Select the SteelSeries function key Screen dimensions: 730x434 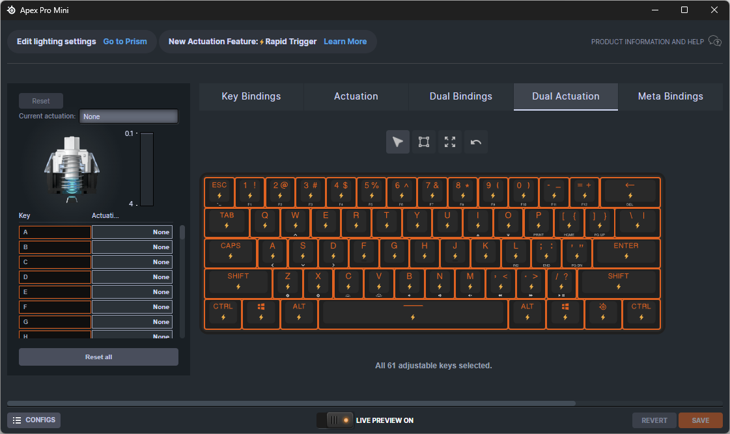pyautogui.click(x=603, y=314)
